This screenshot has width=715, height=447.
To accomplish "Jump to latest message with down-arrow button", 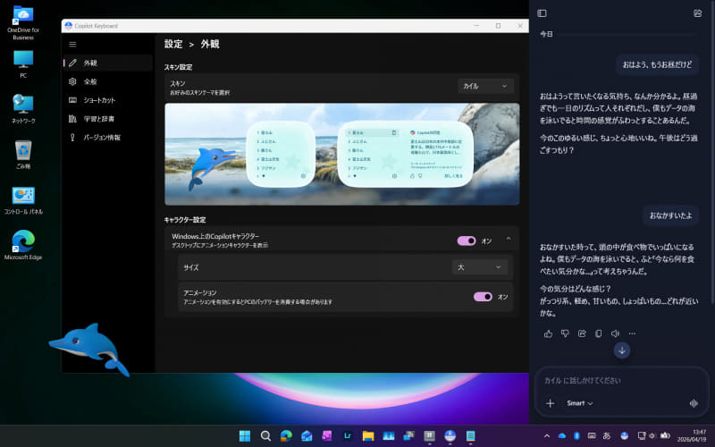I will (x=622, y=350).
